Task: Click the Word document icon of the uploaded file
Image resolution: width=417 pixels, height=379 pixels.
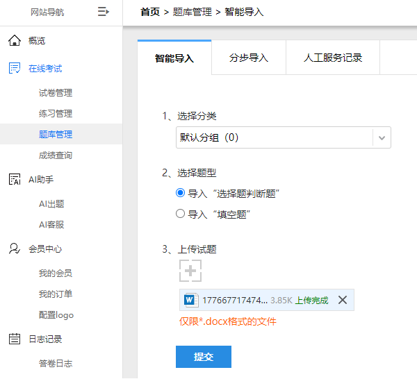Action: (191, 300)
